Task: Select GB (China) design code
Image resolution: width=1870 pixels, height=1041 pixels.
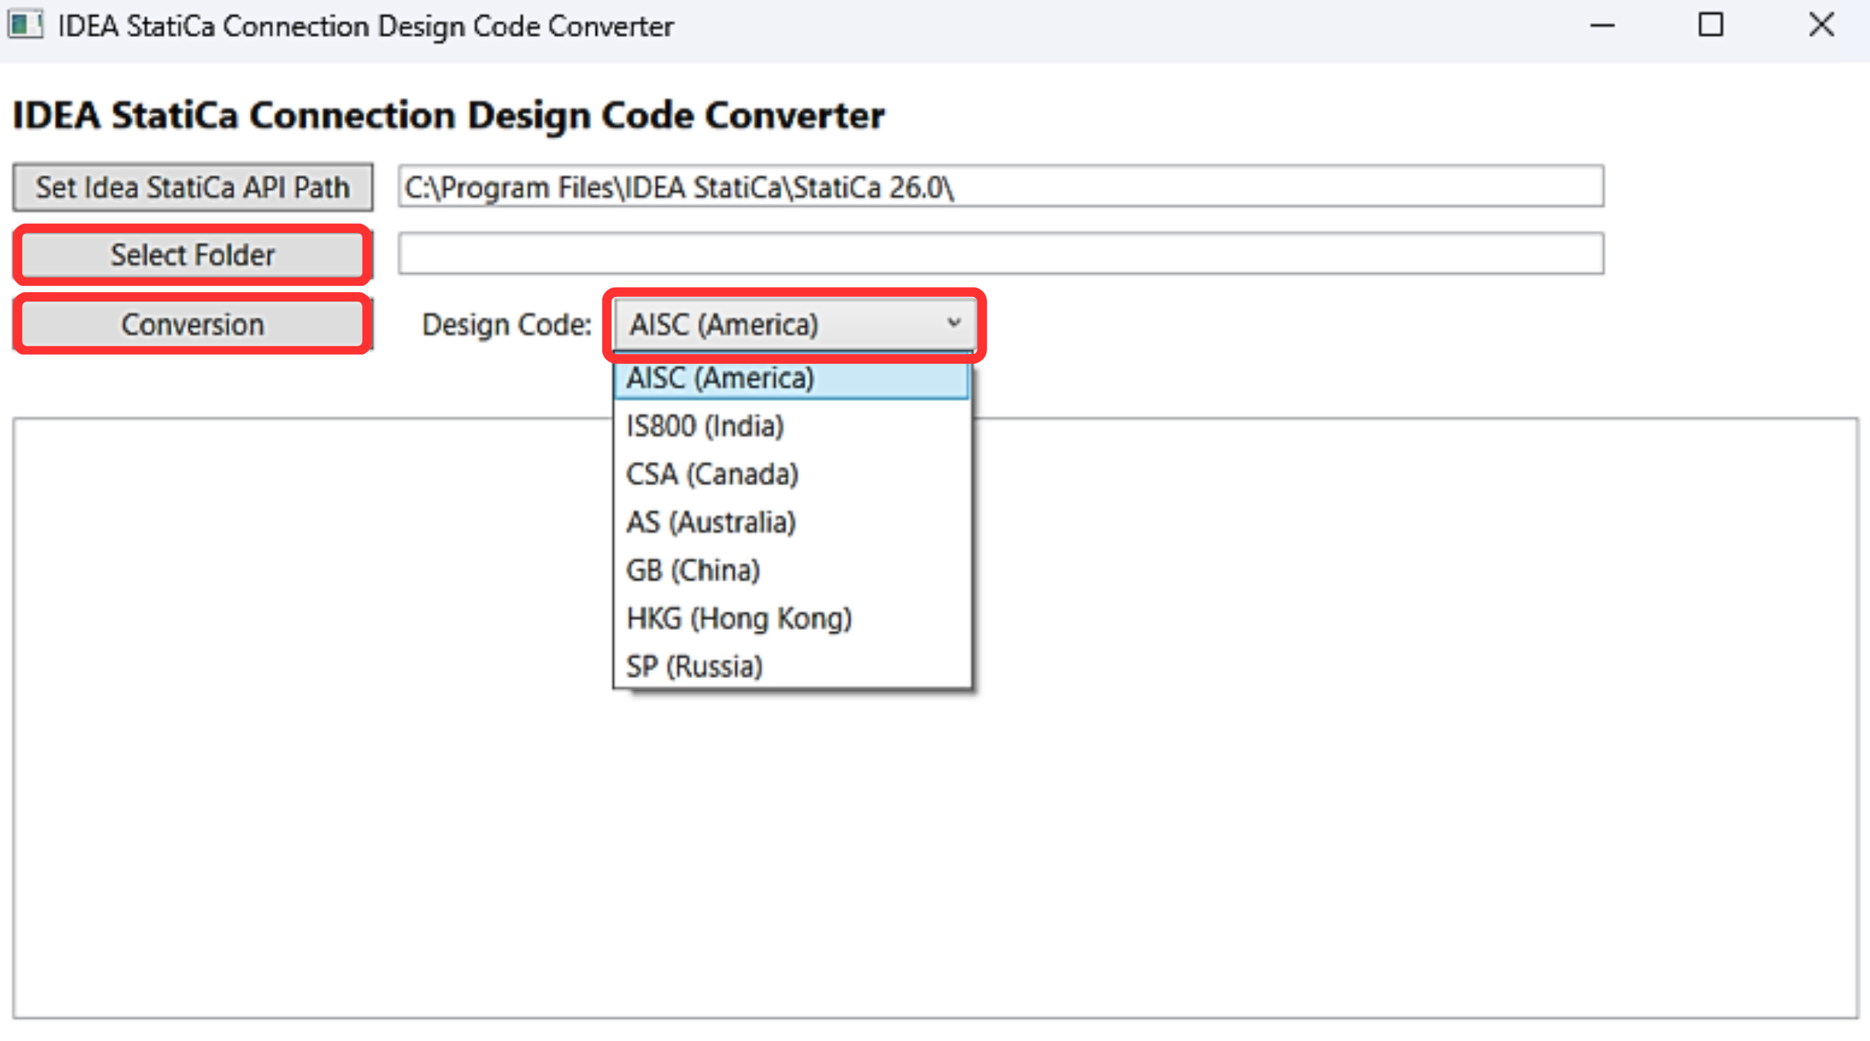Action: click(x=792, y=571)
